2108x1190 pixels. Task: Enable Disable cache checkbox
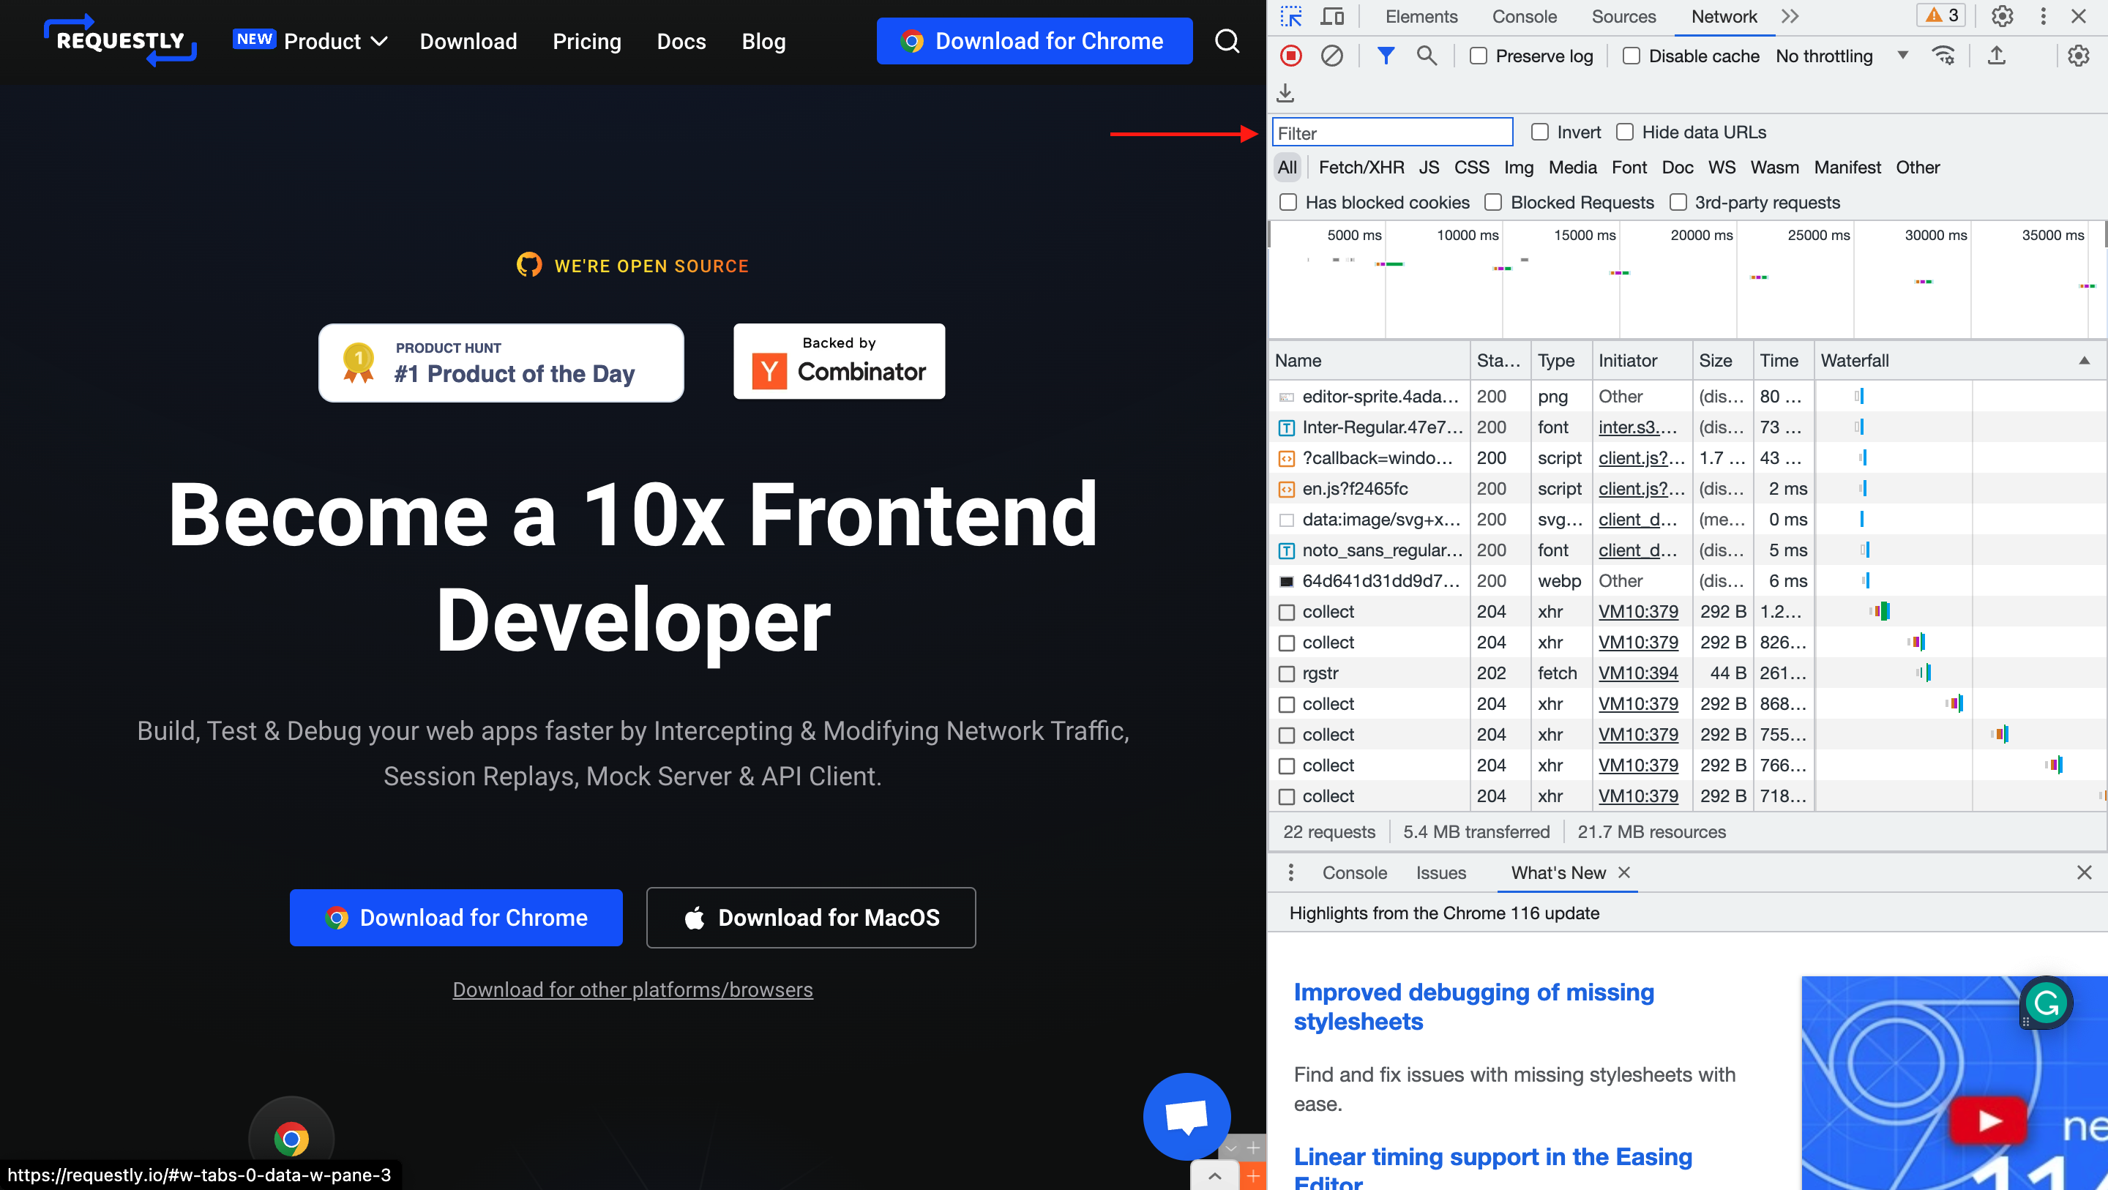tap(1631, 56)
